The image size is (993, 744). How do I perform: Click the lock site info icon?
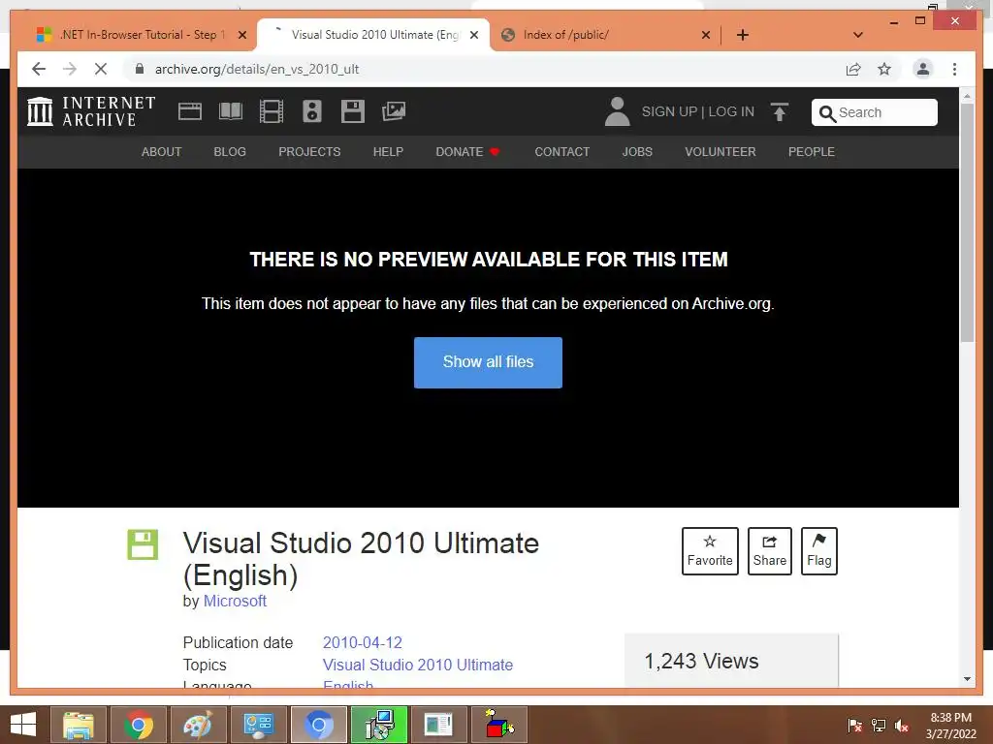(x=140, y=69)
